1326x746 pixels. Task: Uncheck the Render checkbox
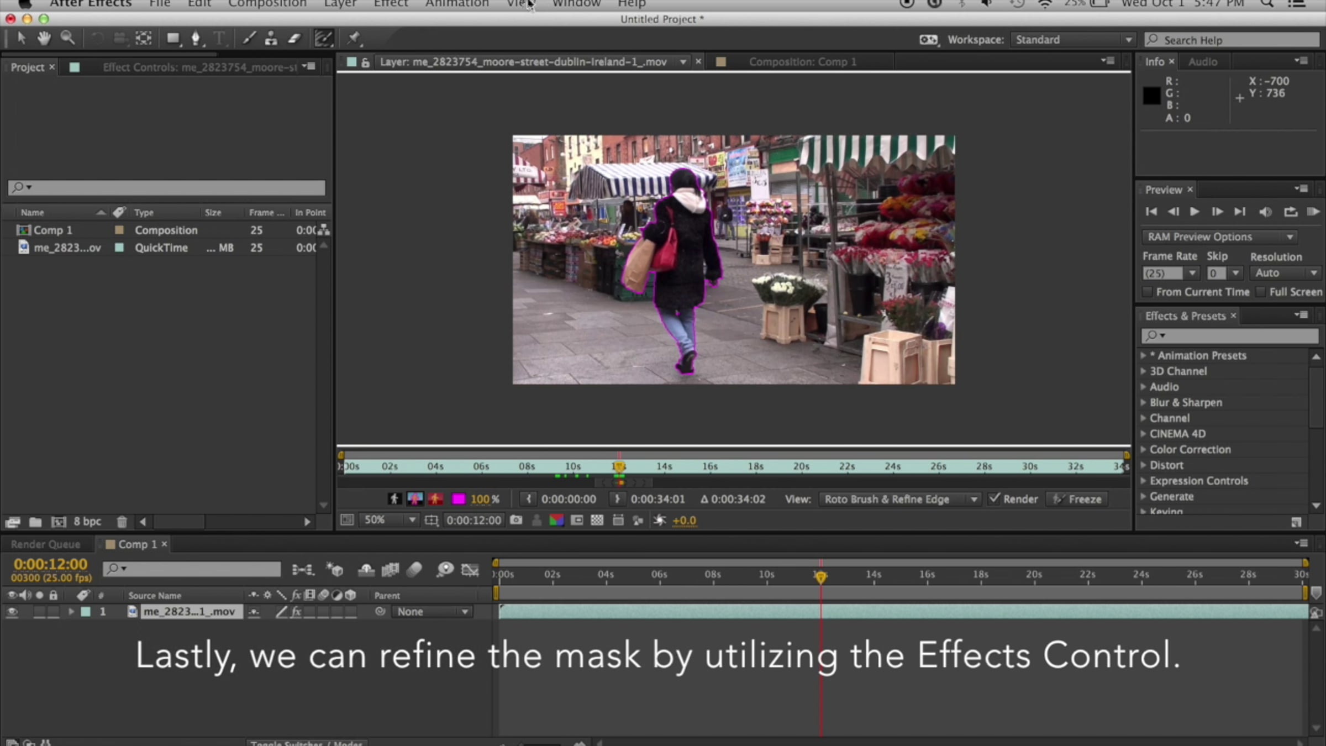pos(994,498)
